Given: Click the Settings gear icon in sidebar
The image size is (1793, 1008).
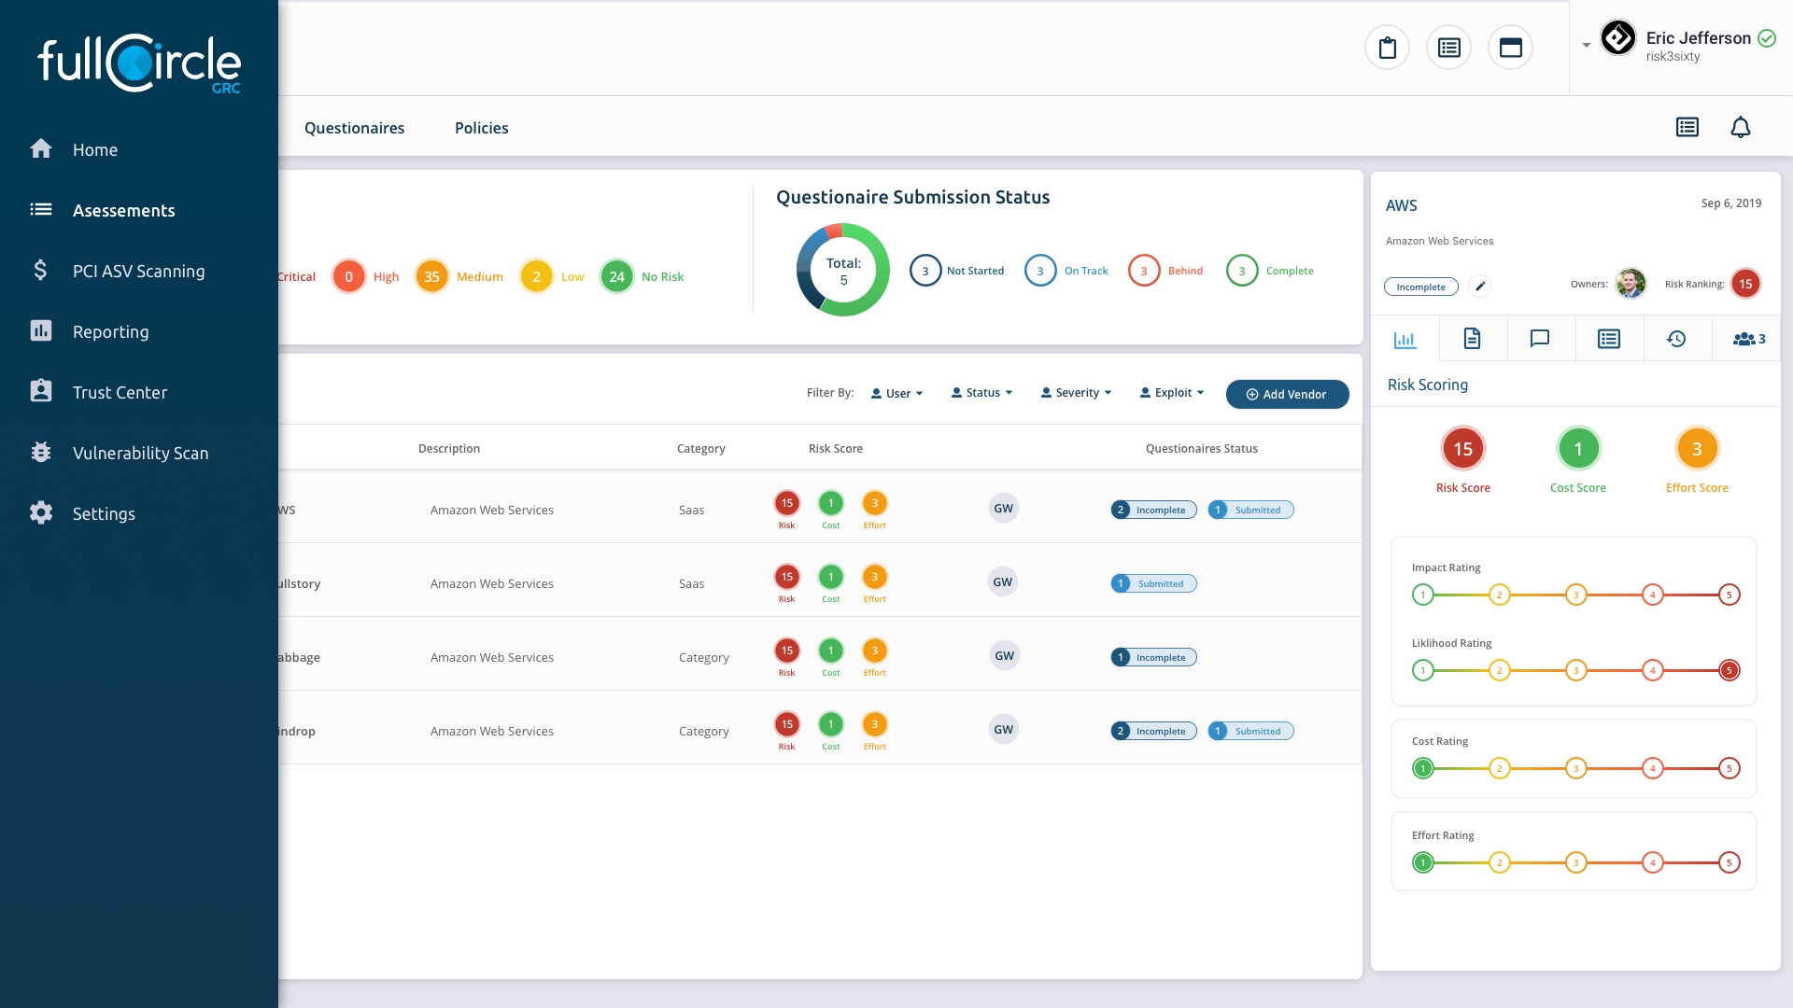Looking at the screenshot, I should coord(41,512).
